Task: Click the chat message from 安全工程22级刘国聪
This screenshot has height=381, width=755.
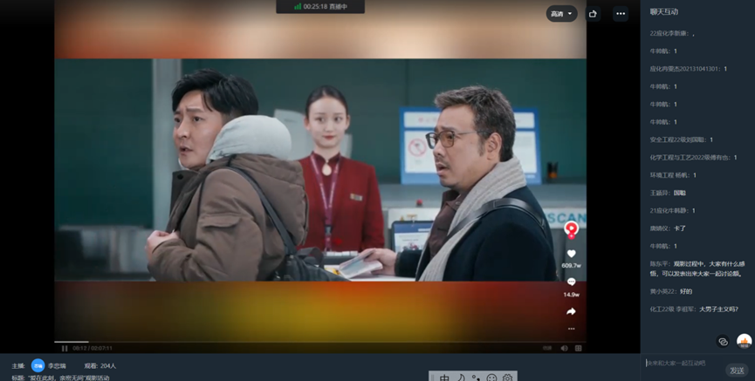Action: [x=682, y=139]
